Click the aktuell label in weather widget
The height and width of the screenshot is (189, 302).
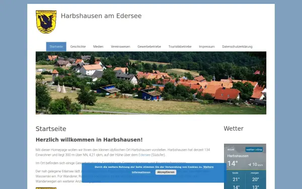(x=231, y=150)
